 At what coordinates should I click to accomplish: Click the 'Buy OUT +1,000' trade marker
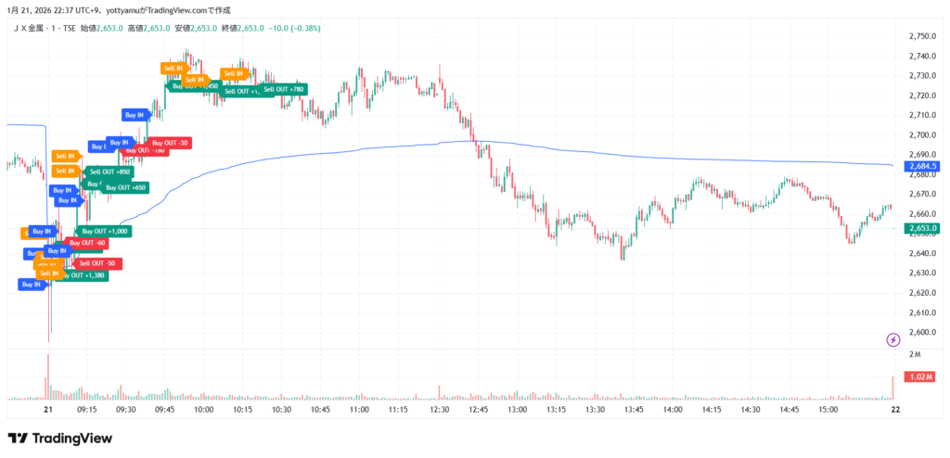click(105, 231)
